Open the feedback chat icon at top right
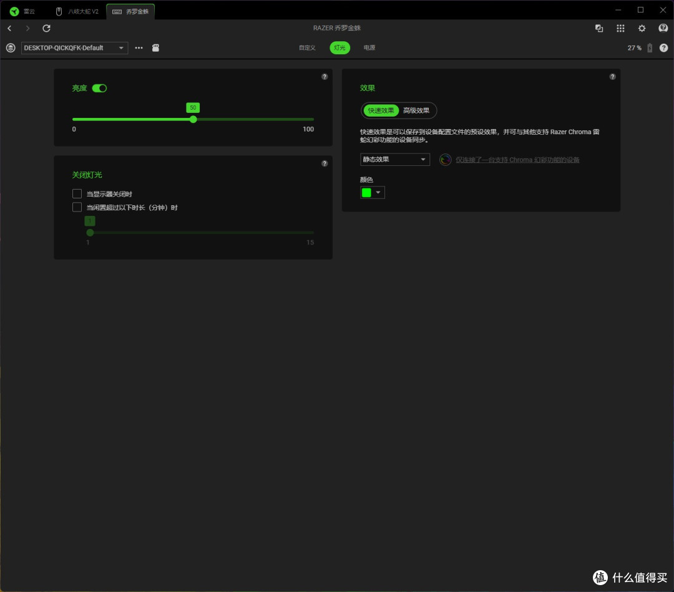 coord(663,28)
